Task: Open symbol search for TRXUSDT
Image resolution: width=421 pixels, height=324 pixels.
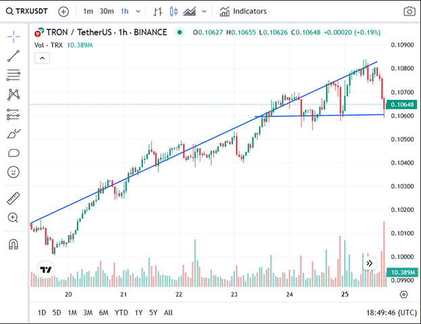Action: point(27,11)
